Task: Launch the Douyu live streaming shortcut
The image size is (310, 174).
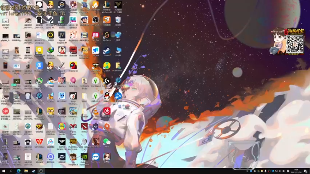Action: (107, 21)
